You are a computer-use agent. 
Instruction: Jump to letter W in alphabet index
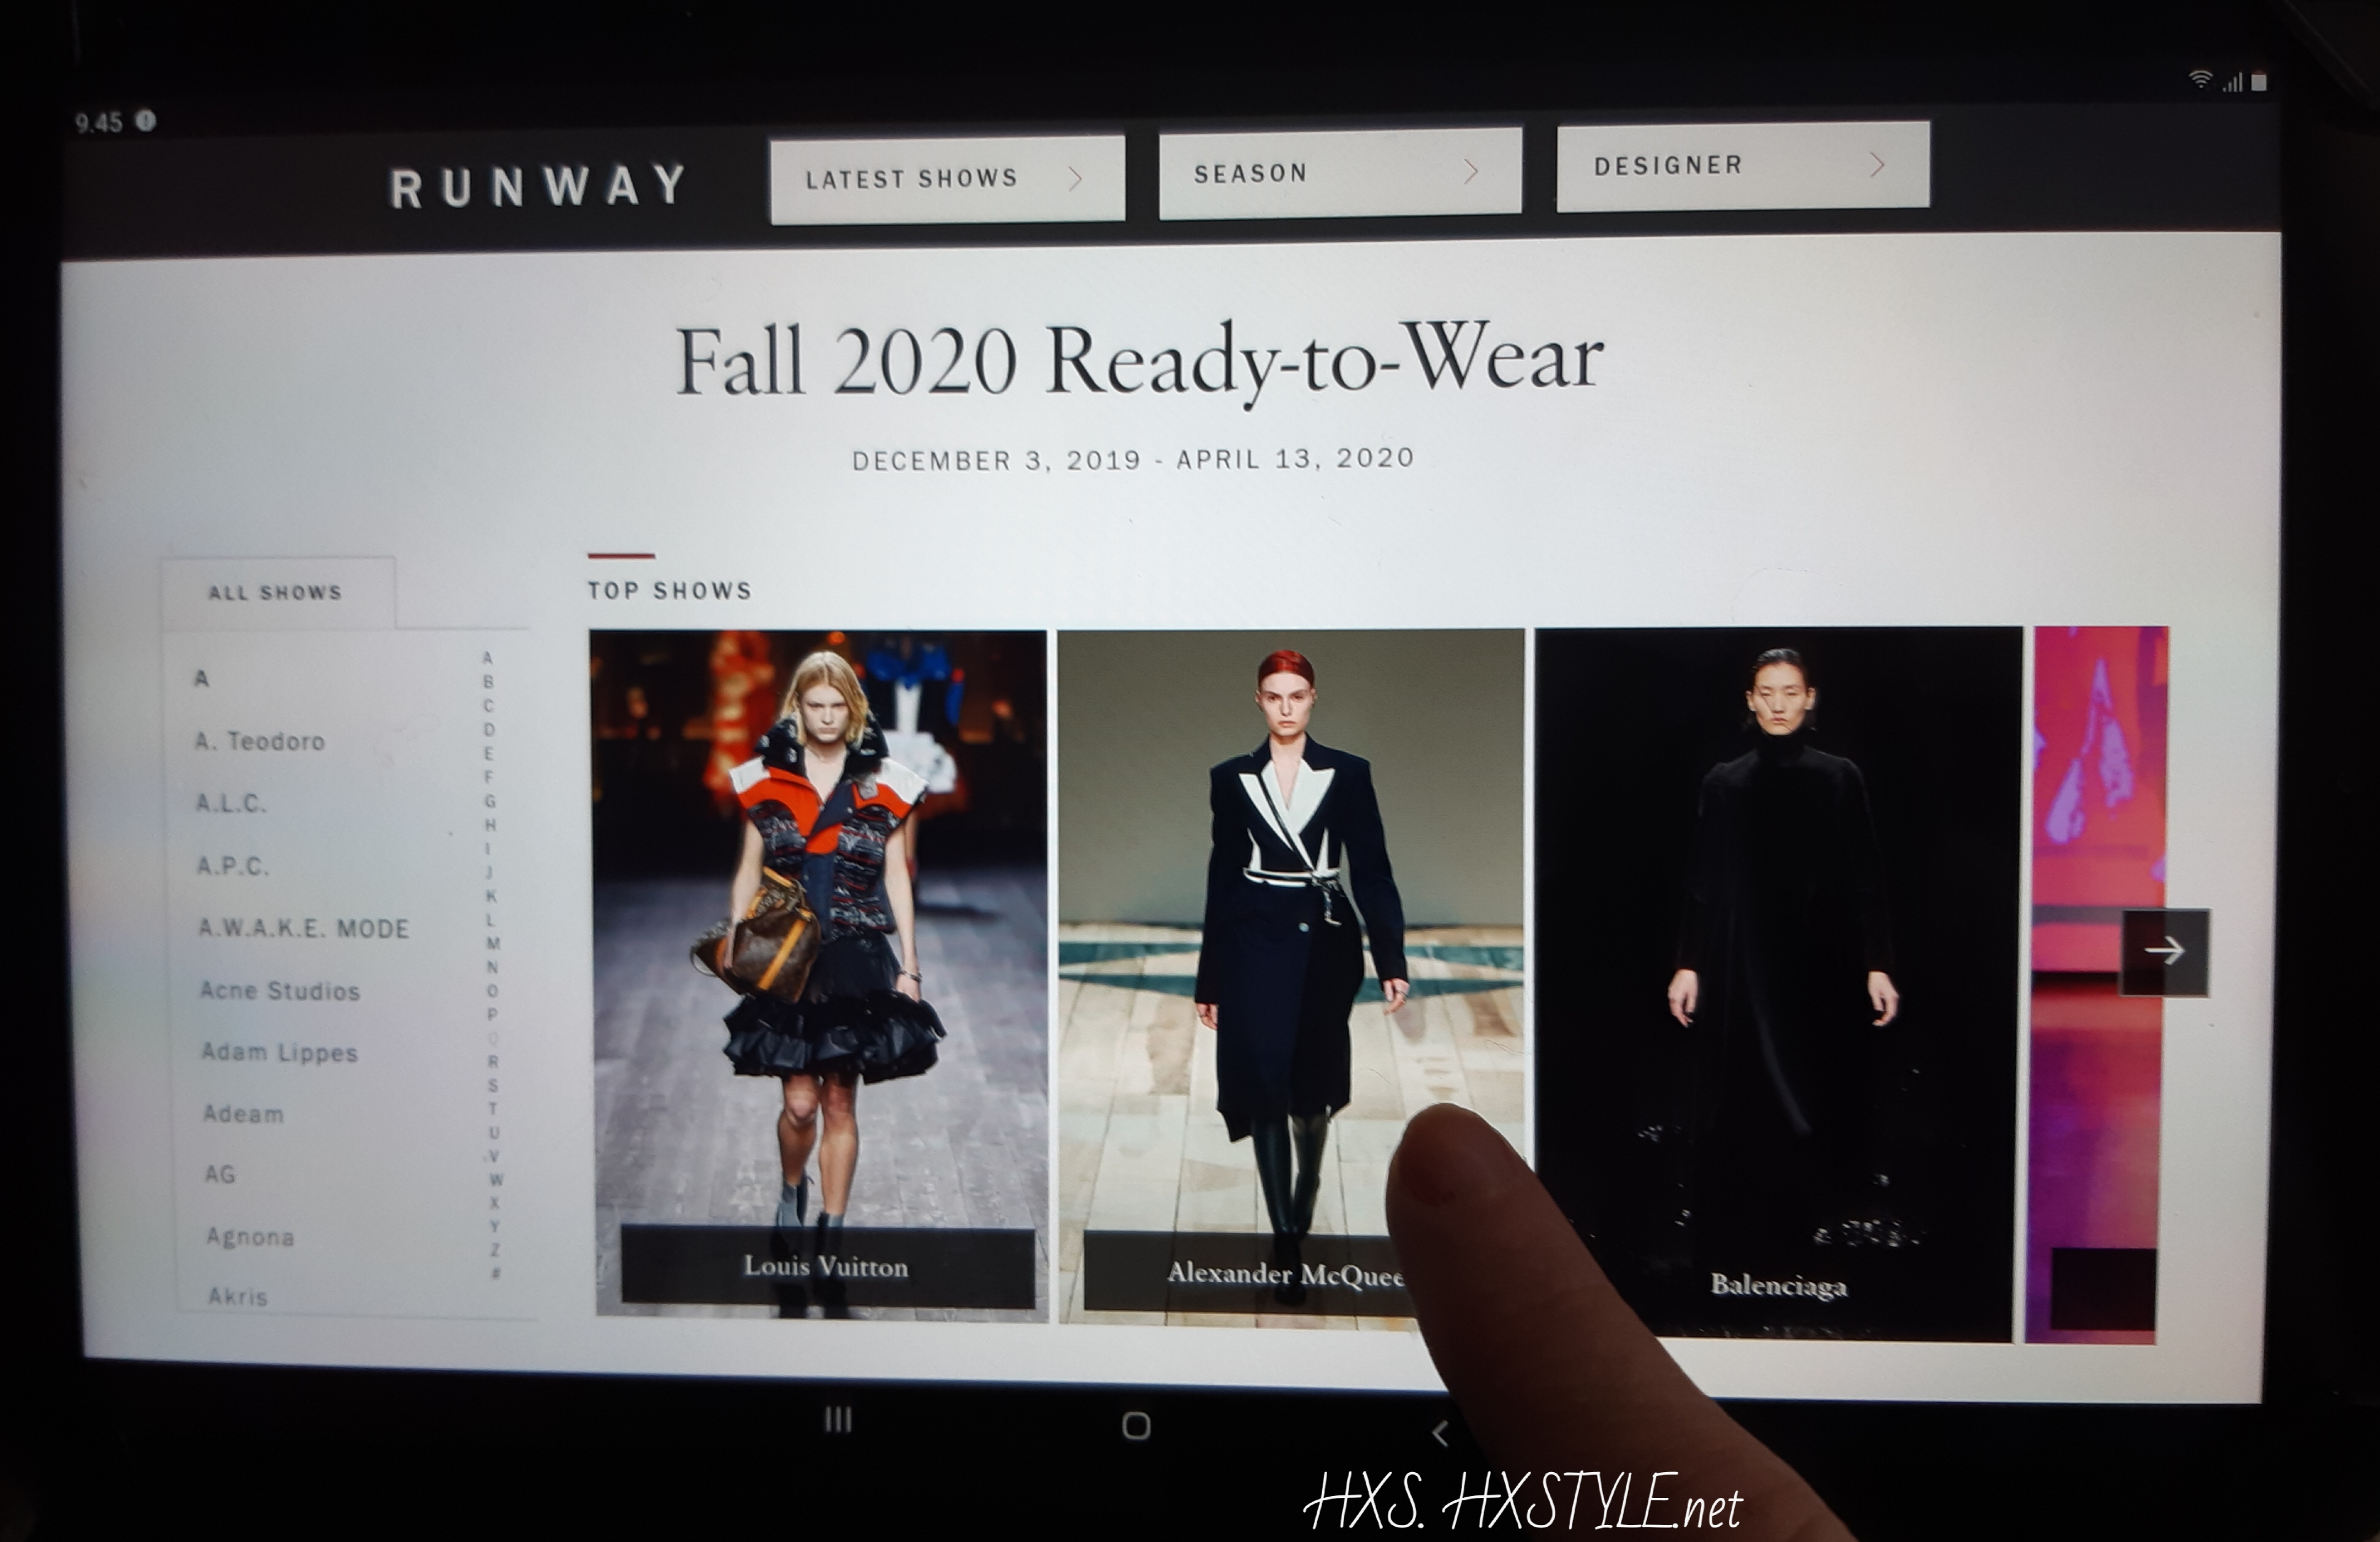click(495, 1180)
